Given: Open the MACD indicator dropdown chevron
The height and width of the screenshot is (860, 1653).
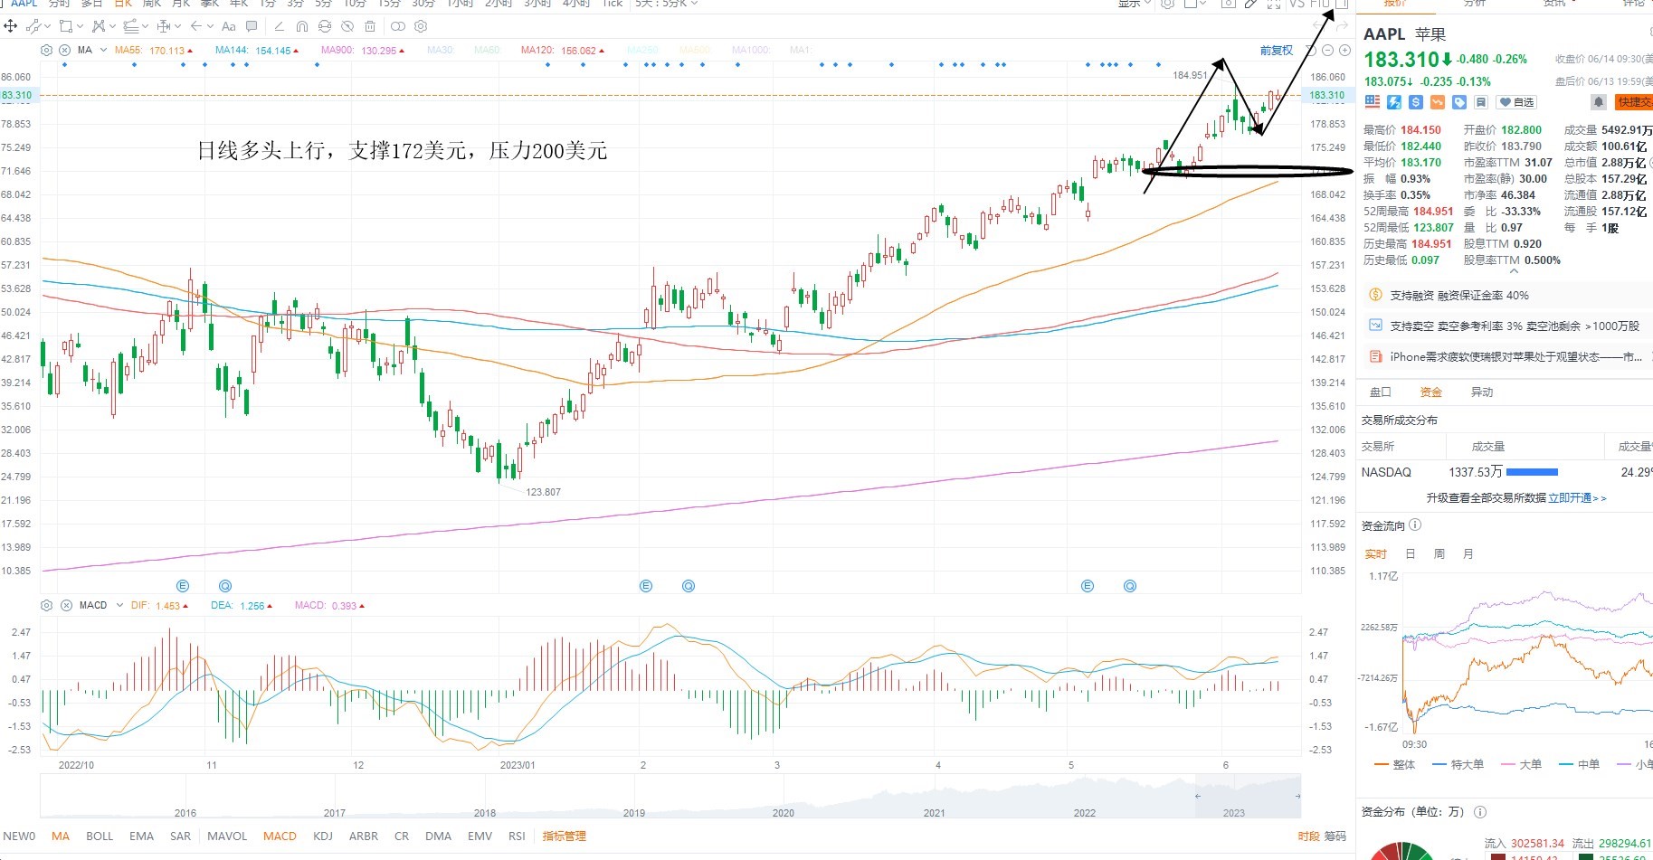Looking at the screenshot, I should 119,605.
